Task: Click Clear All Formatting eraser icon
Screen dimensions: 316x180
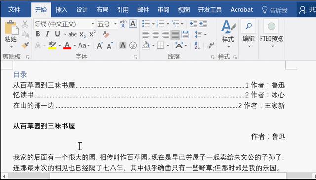Action: 106,34
